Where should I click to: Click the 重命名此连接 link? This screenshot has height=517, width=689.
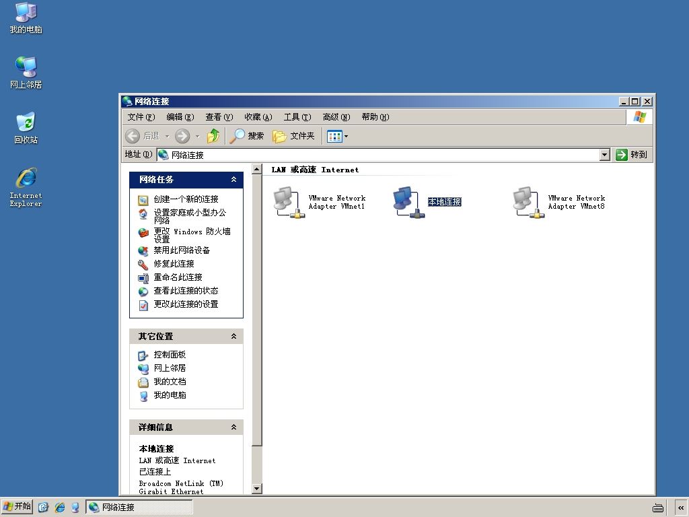click(x=178, y=277)
